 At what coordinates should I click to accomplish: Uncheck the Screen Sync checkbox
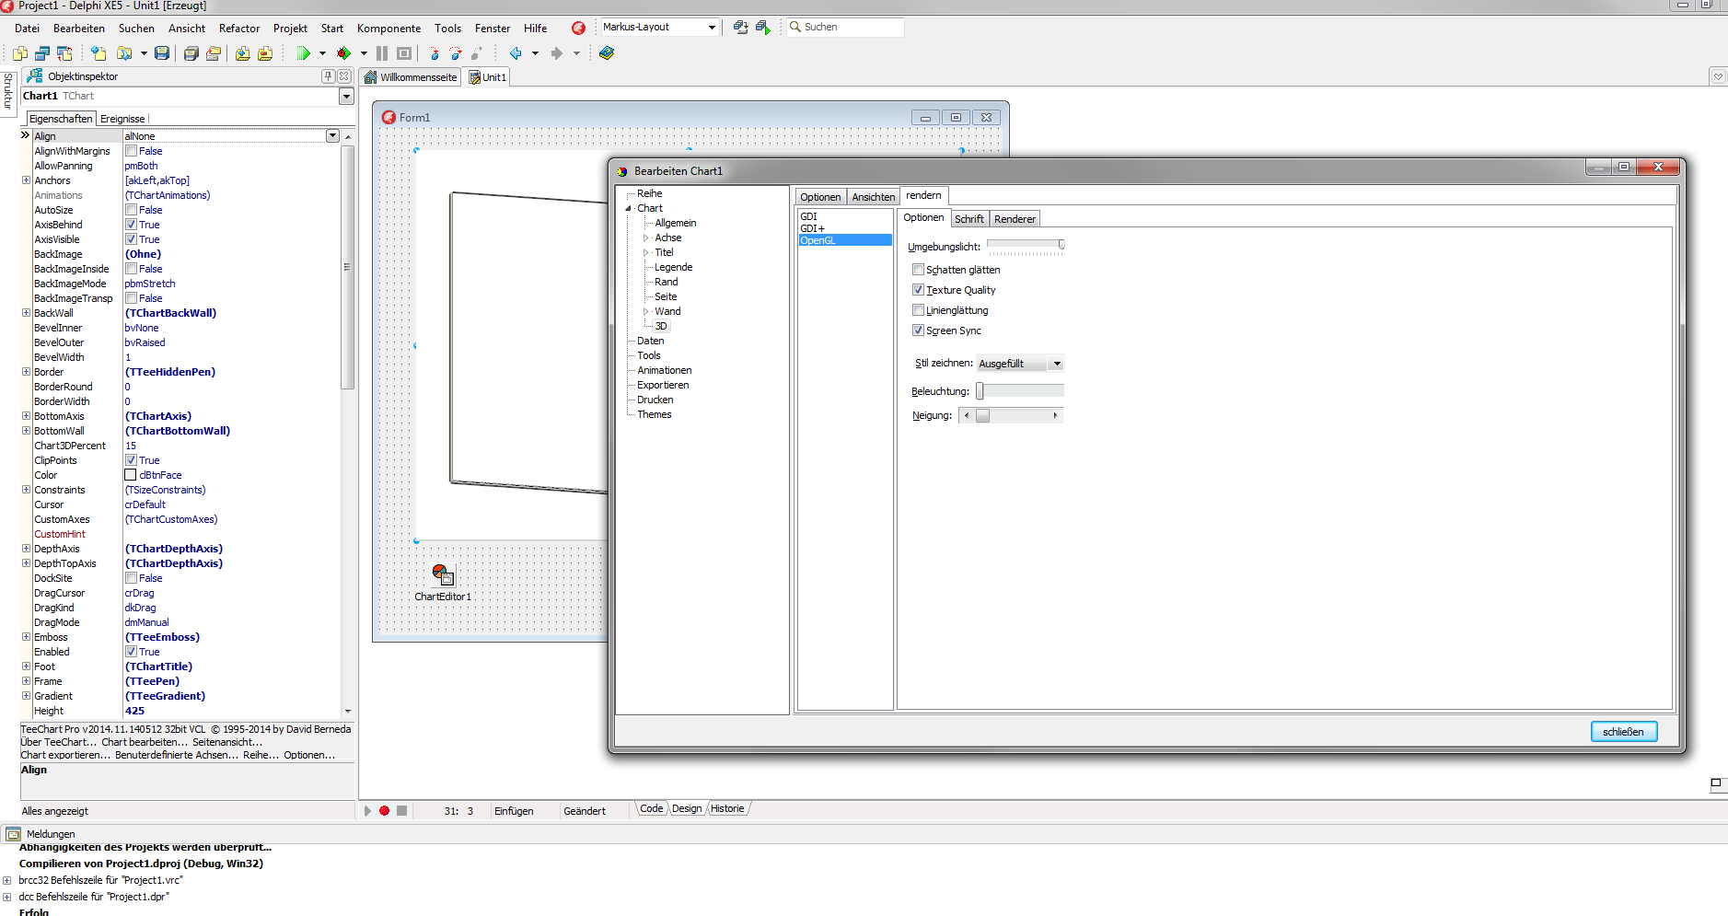918,330
